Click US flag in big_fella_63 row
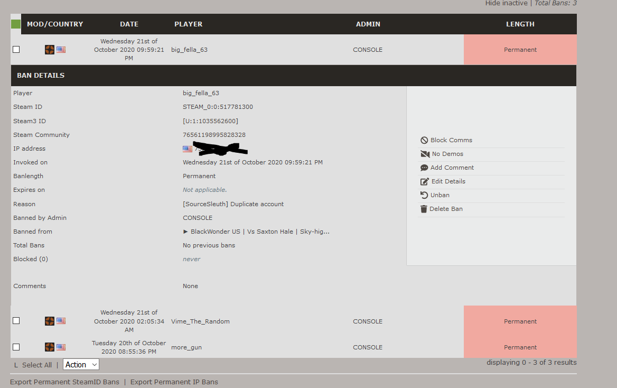The width and height of the screenshot is (617, 388). pyautogui.click(x=61, y=50)
